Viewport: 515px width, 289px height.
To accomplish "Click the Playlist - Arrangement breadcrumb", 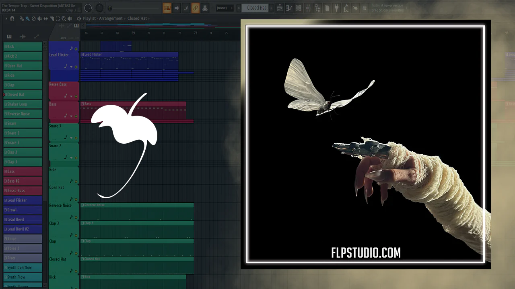I will 103,18.
